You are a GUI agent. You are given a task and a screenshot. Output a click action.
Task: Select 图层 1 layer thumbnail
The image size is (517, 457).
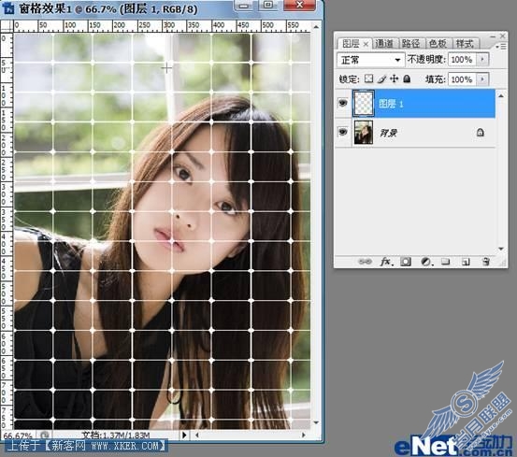pos(364,104)
